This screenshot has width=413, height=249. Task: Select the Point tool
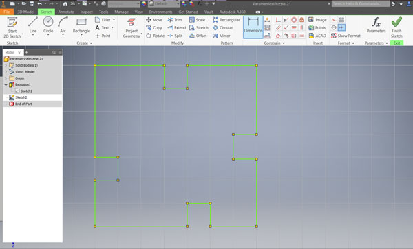[103, 36]
